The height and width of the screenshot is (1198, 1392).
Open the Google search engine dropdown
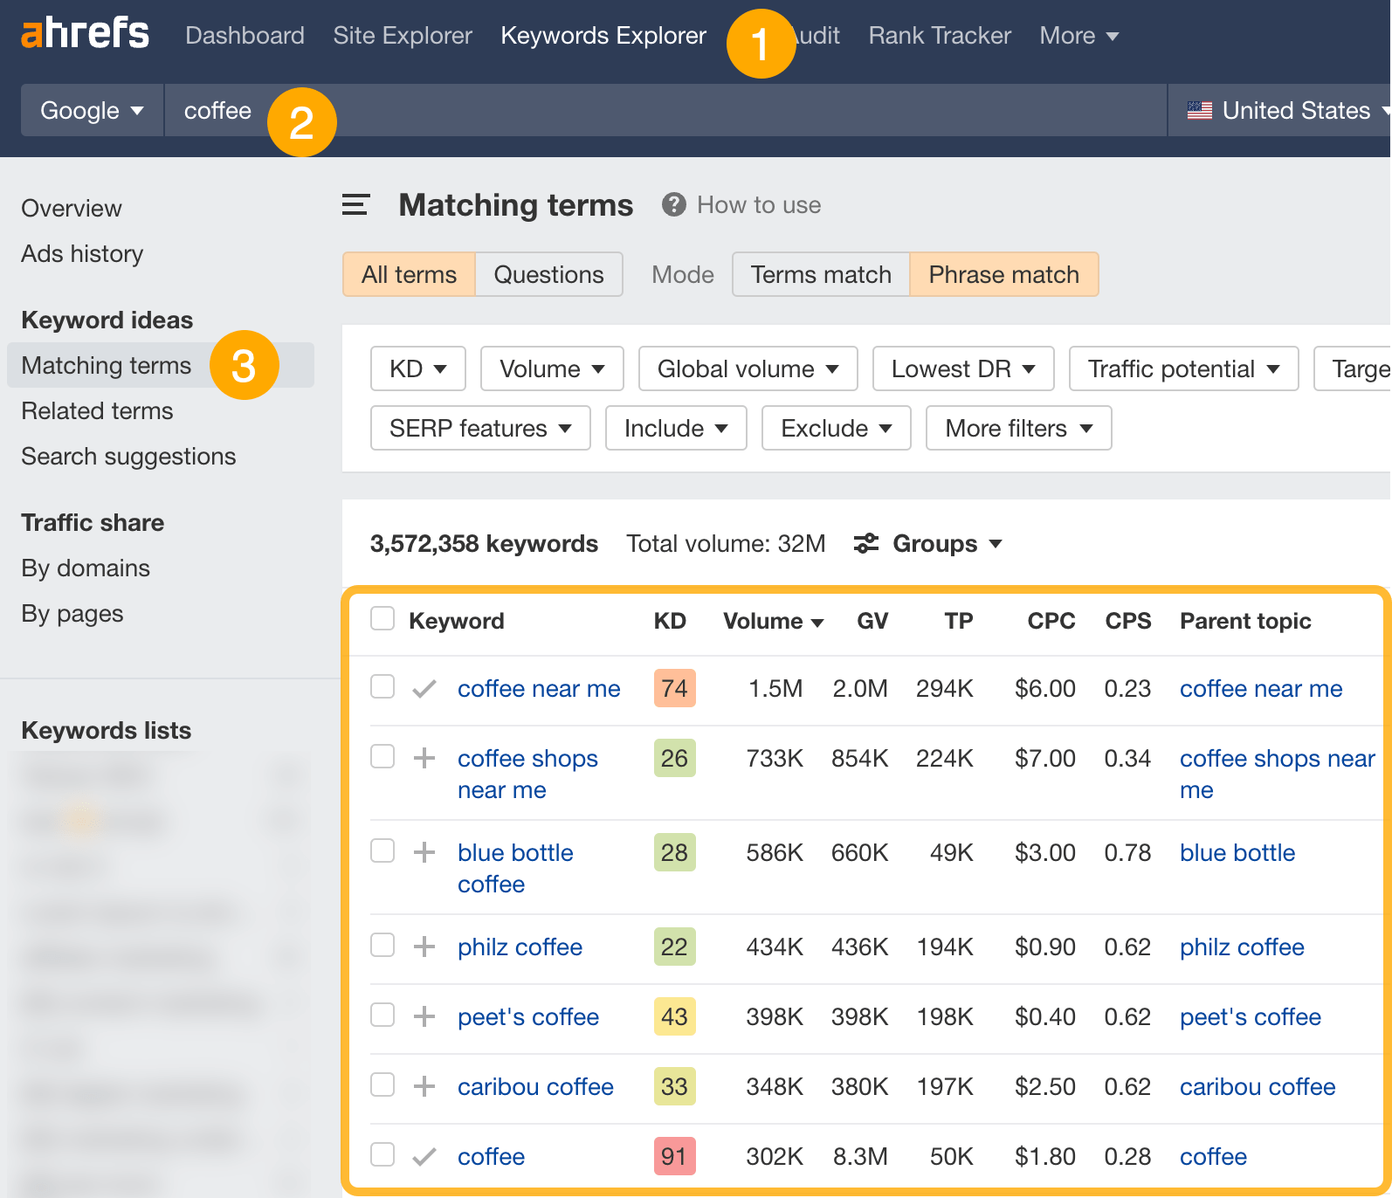point(92,110)
